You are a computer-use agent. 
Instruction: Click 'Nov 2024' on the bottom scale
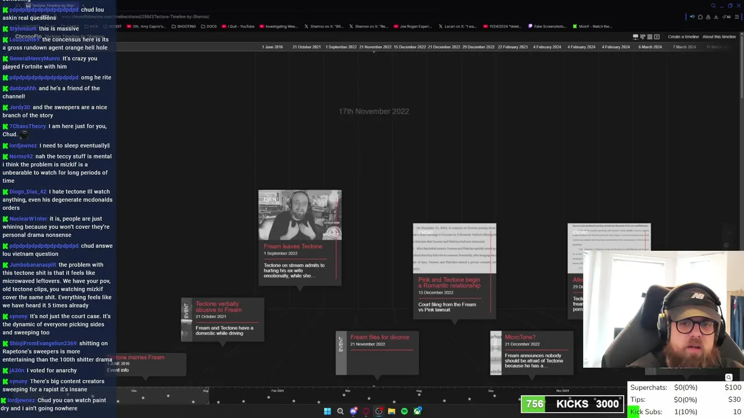[562, 391]
